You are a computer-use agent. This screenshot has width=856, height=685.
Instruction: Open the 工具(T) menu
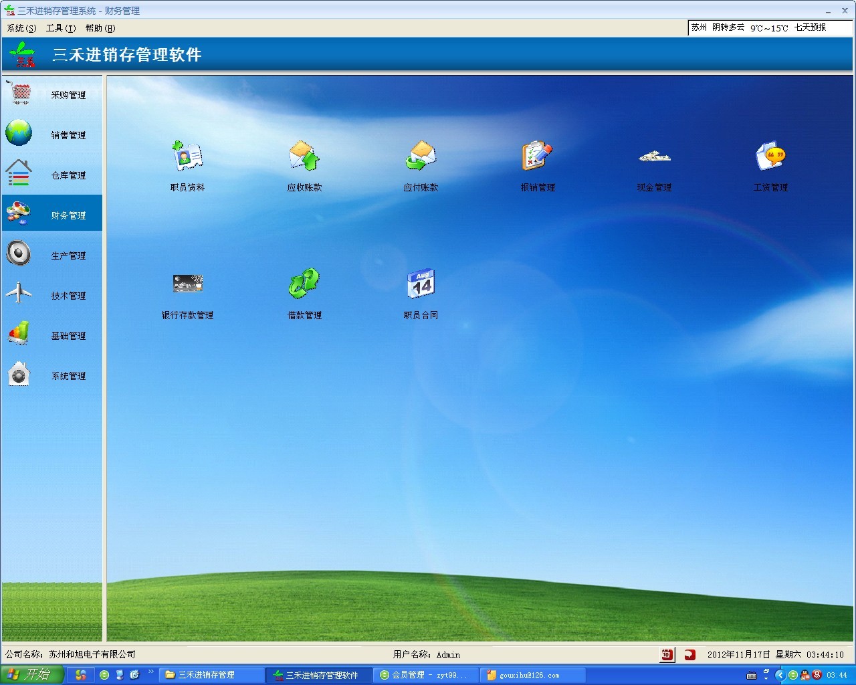click(61, 28)
